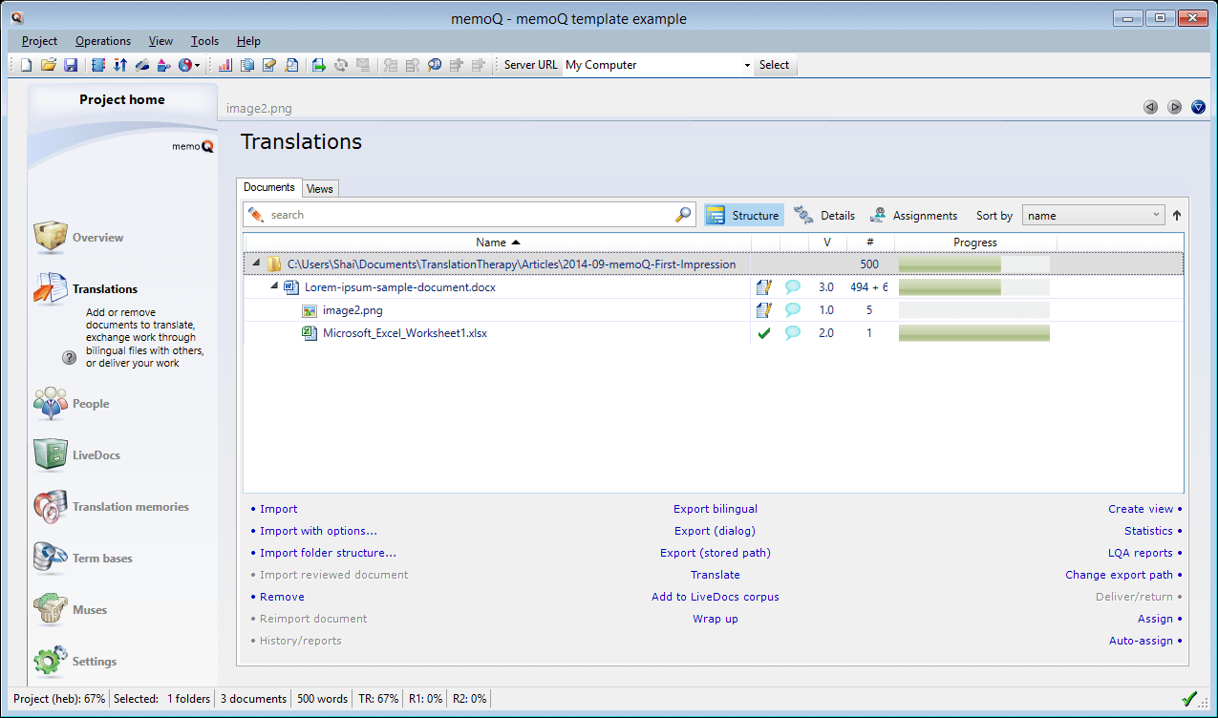Click the magnifier-over-document toolbar icon

291,65
